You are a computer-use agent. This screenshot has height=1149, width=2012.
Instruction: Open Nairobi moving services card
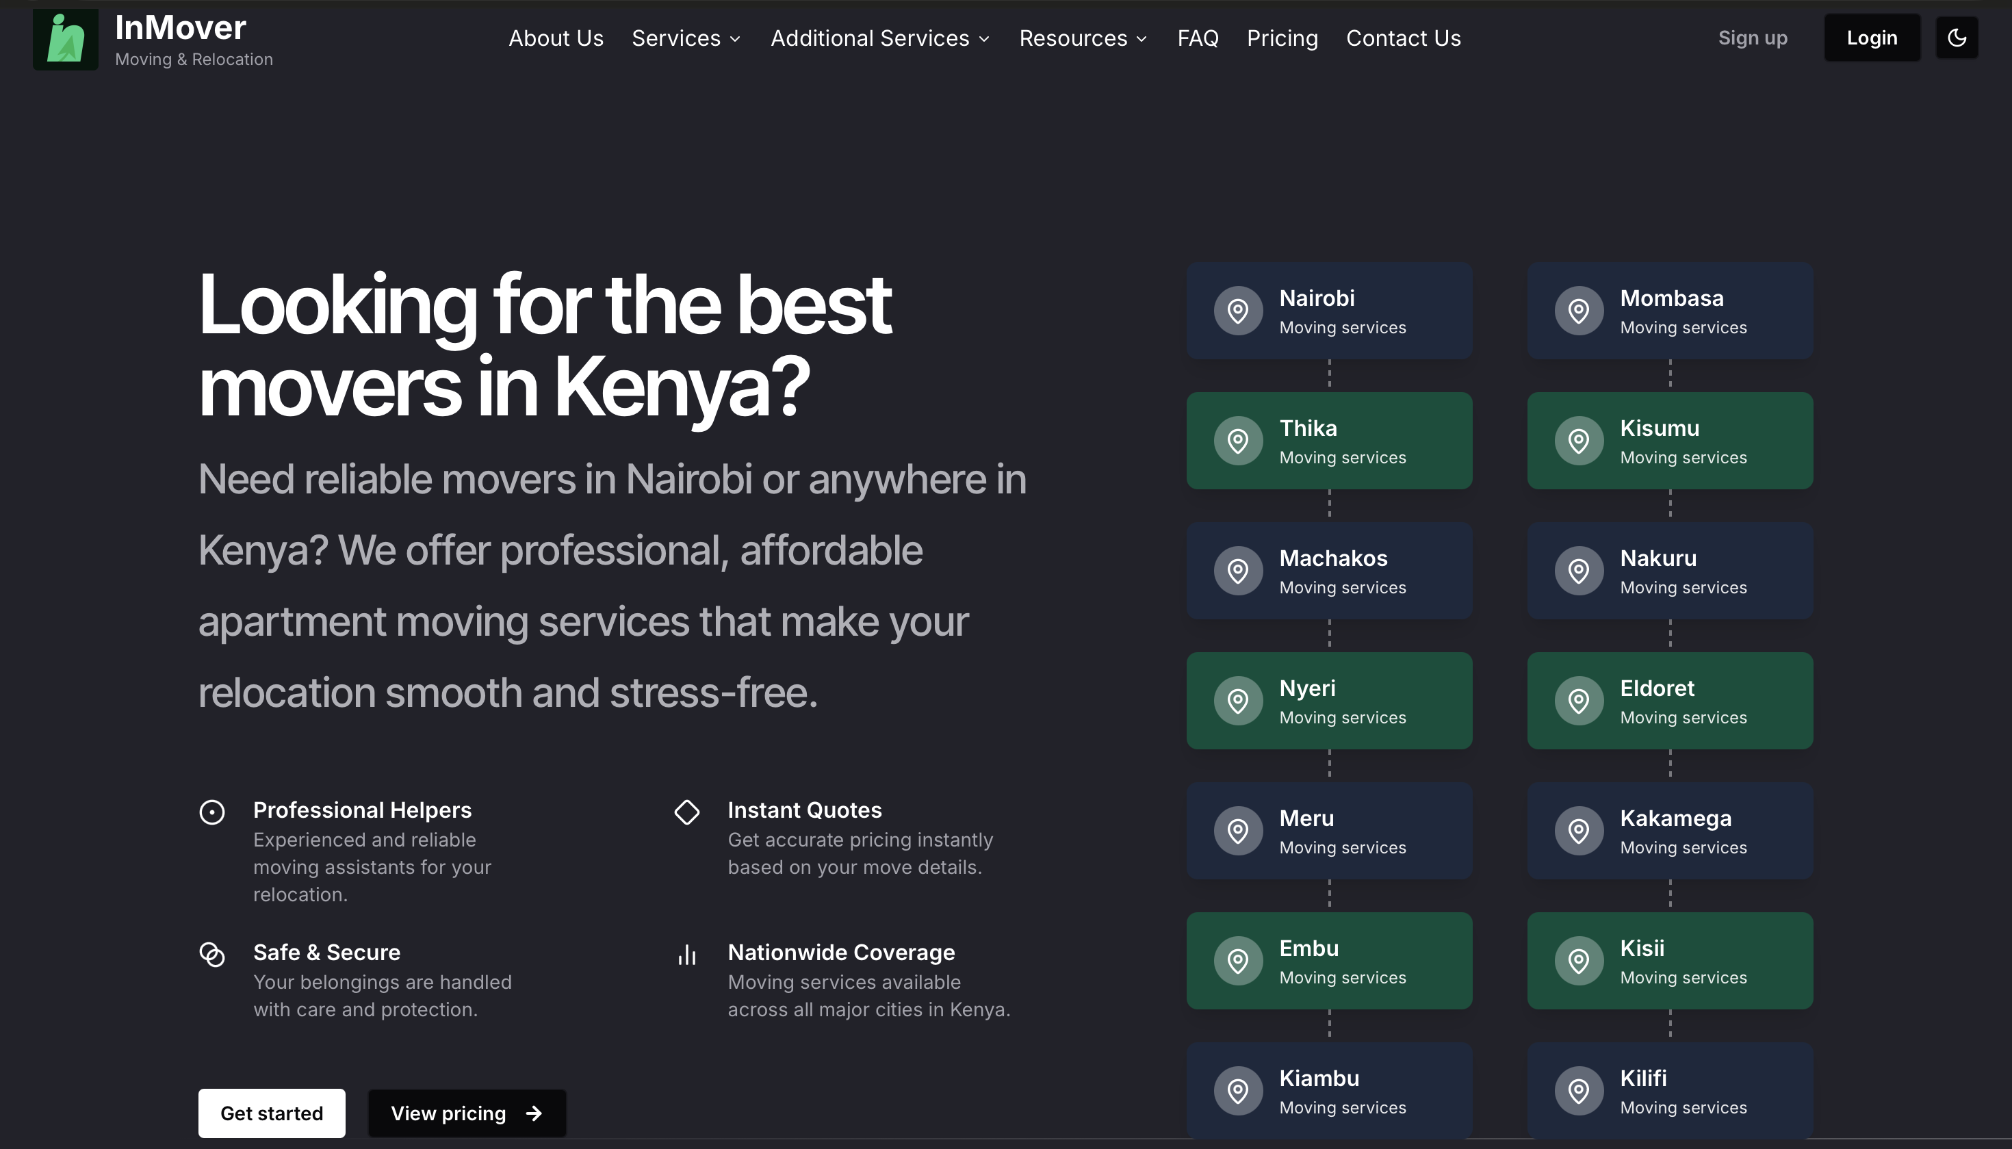pyautogui.click(x=1329, y=311)
